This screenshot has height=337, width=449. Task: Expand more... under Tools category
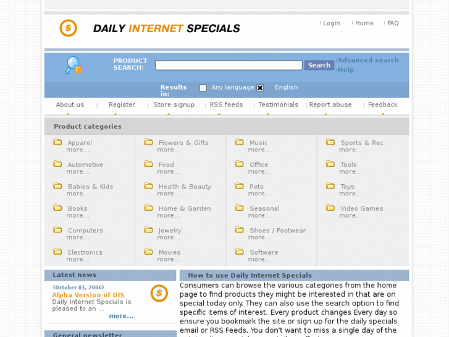[351, 171]
